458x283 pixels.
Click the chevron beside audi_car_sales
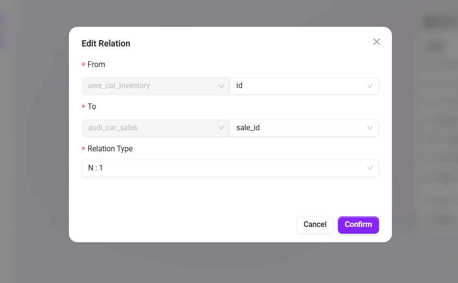coord(222,128)
